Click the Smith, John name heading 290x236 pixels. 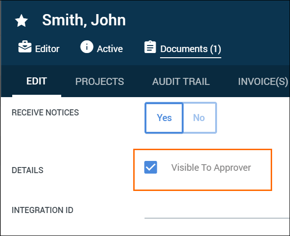point(84,20)
